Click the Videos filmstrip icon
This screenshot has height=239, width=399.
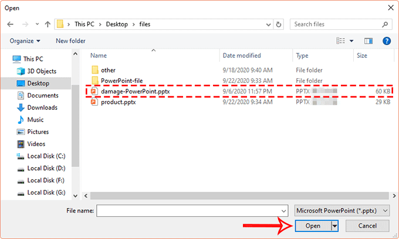[21, 144]
